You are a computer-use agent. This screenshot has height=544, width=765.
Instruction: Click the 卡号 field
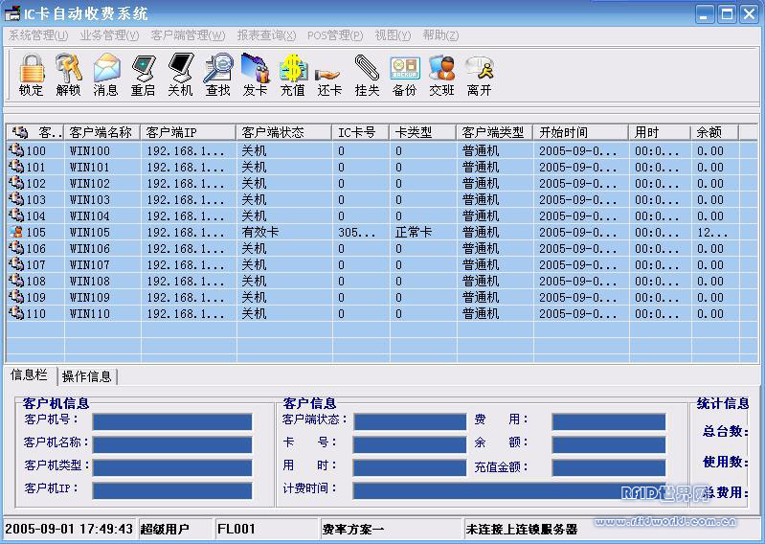click(410, 444)
